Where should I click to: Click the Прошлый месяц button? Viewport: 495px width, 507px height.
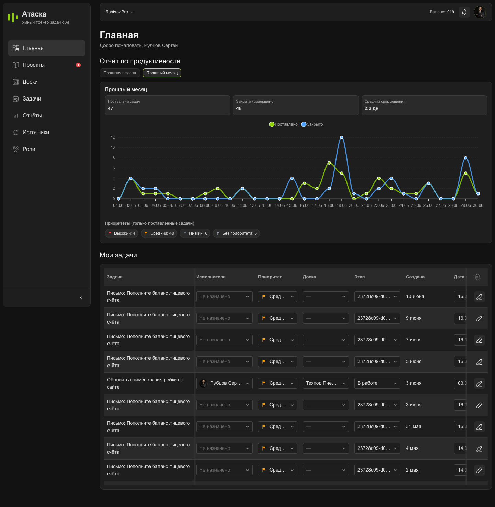pos(162,73)
